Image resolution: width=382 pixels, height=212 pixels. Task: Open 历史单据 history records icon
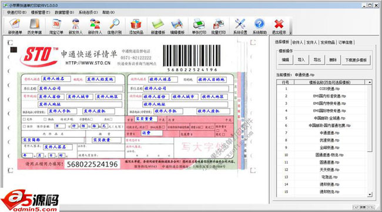[x=34, y=26]
